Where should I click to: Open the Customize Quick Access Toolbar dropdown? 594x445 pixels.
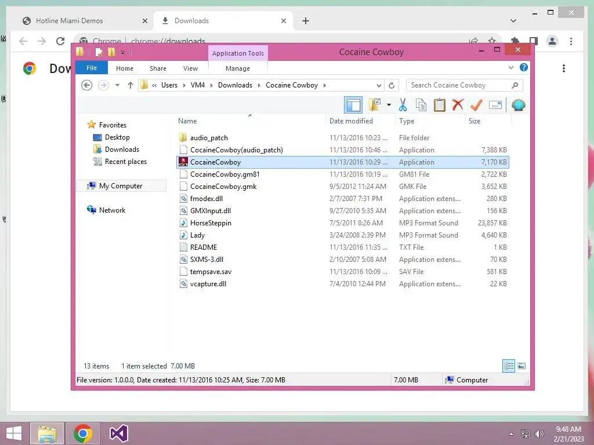coord(123,53)
